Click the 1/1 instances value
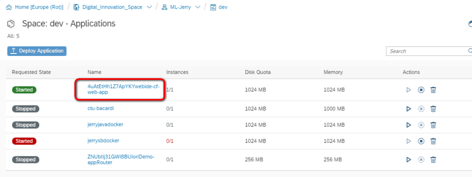472x177 pixels. (170, 90)
